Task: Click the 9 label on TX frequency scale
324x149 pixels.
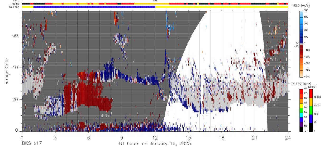Action: [x=305, y=131]
